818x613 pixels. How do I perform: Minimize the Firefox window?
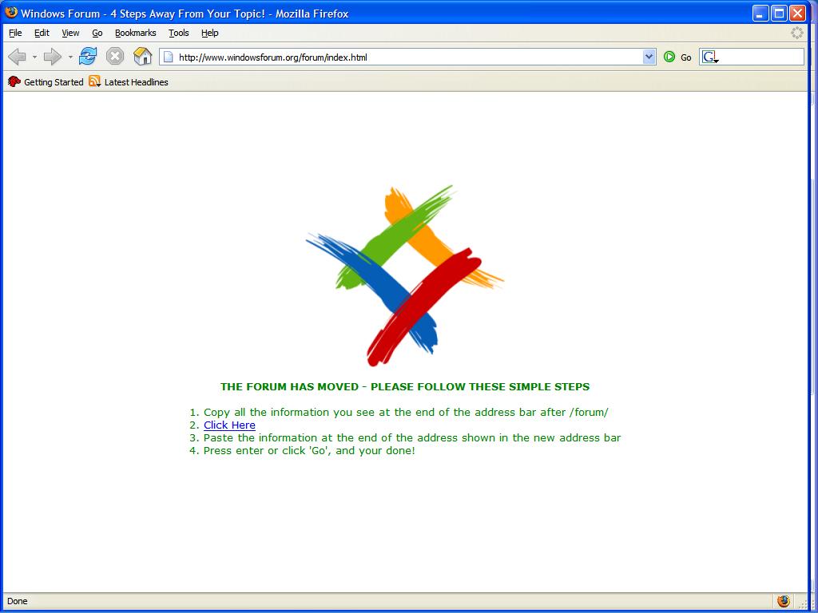pos(760,13)
